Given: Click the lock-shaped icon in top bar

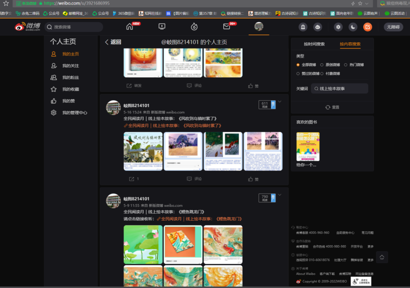Looking at the screenshot, I should pos(303,27).
